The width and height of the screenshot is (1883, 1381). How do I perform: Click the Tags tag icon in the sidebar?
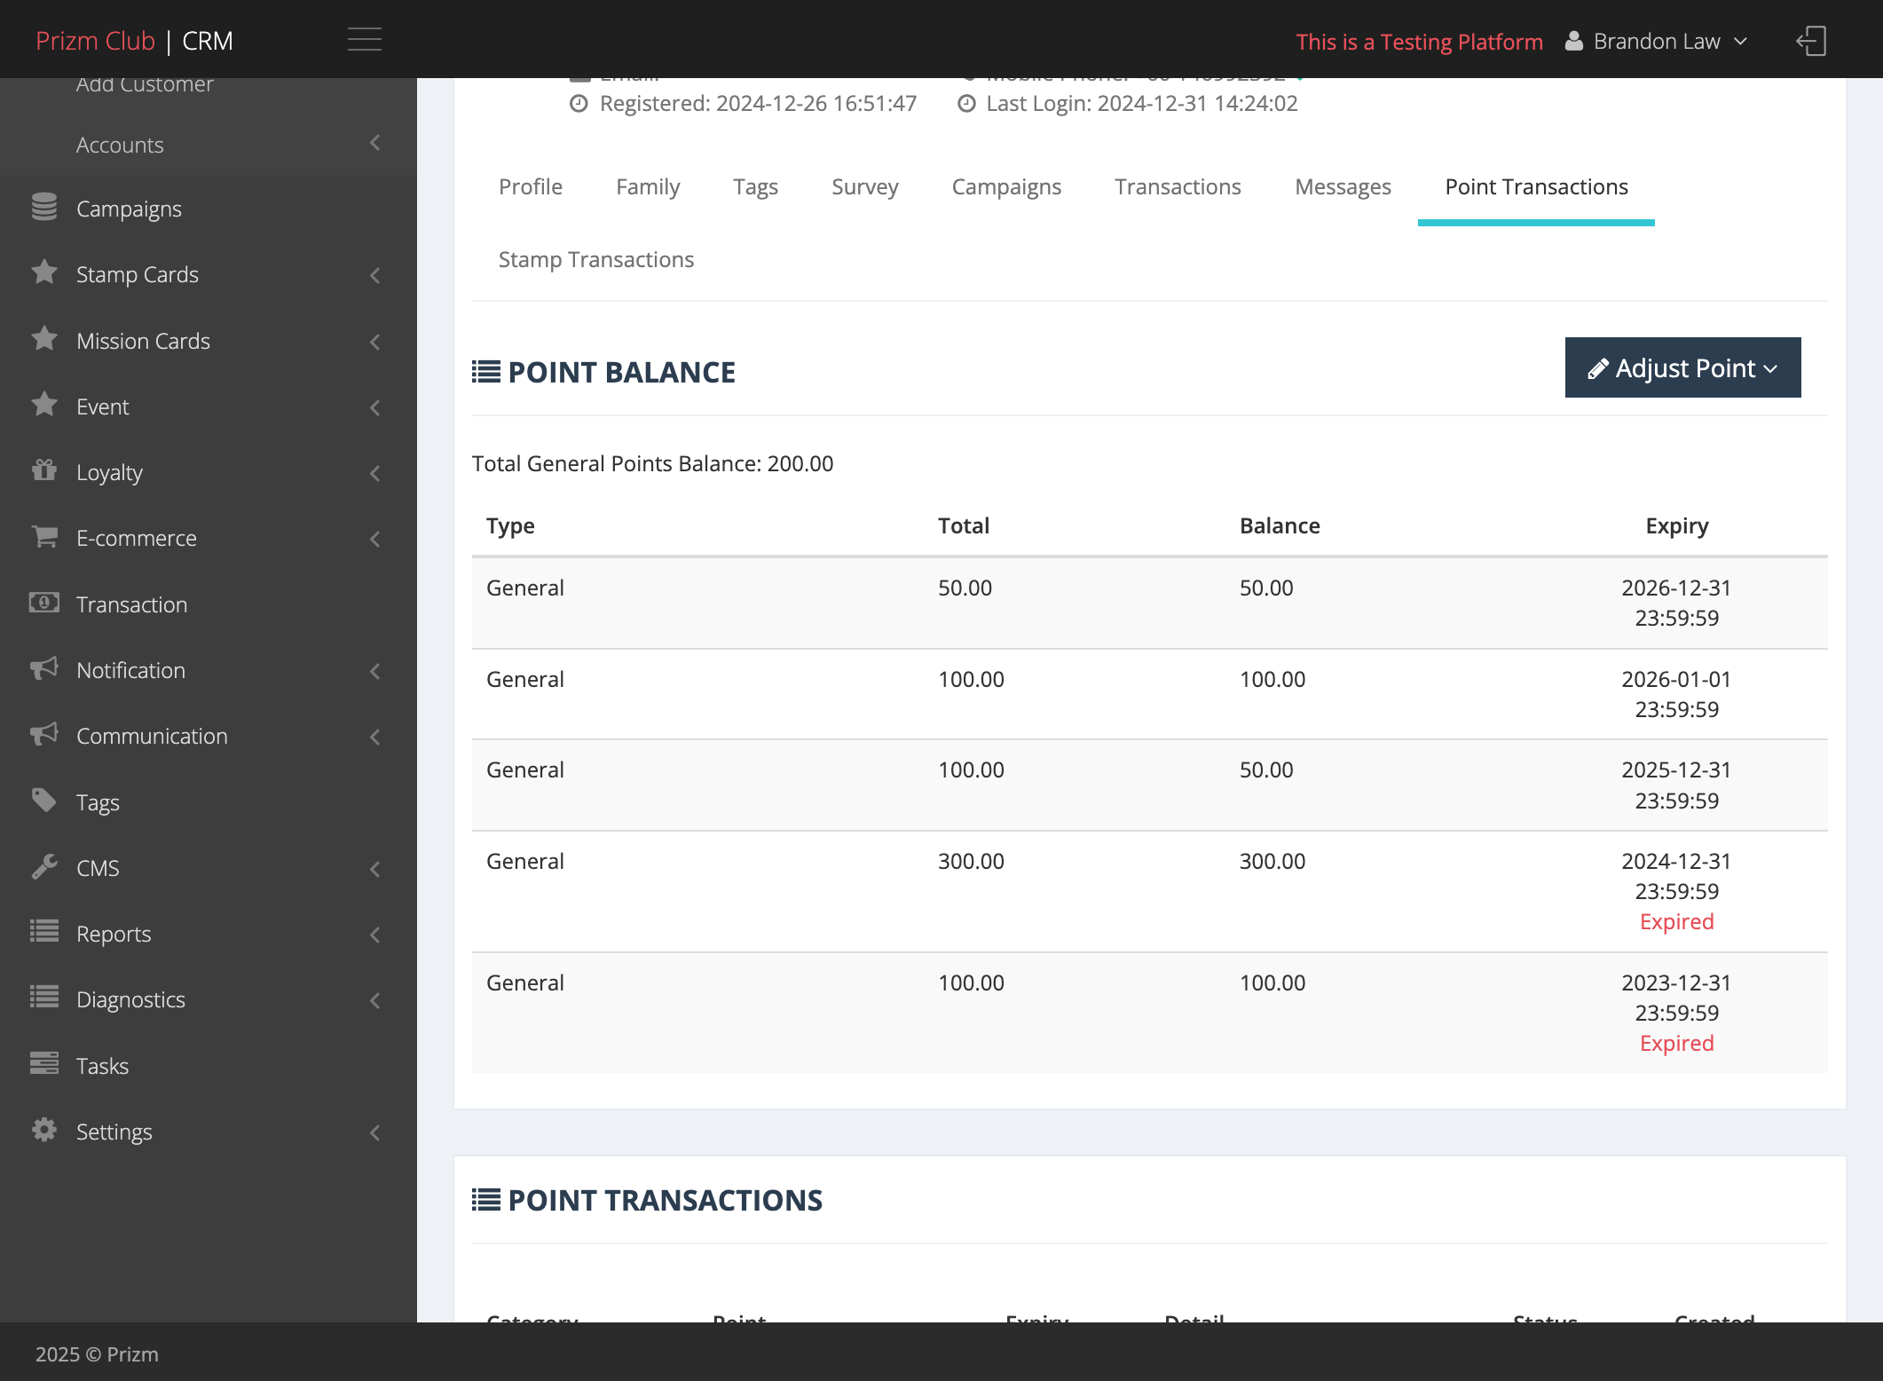point(44,801)
